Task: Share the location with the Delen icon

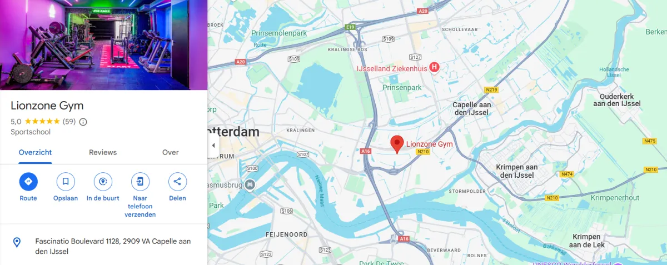Action: (177, 181)
